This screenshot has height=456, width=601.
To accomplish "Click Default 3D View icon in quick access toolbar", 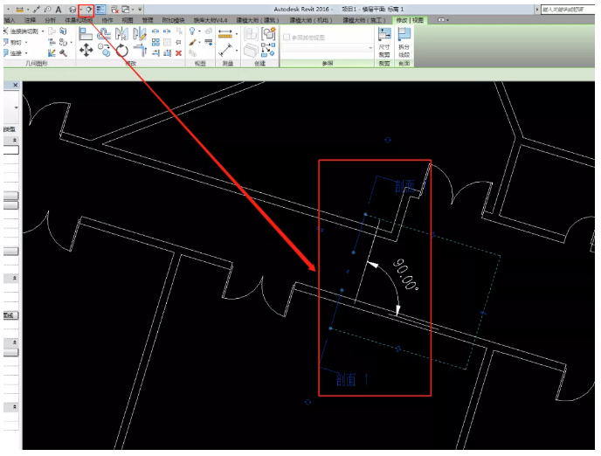I will tap(73, 10).
